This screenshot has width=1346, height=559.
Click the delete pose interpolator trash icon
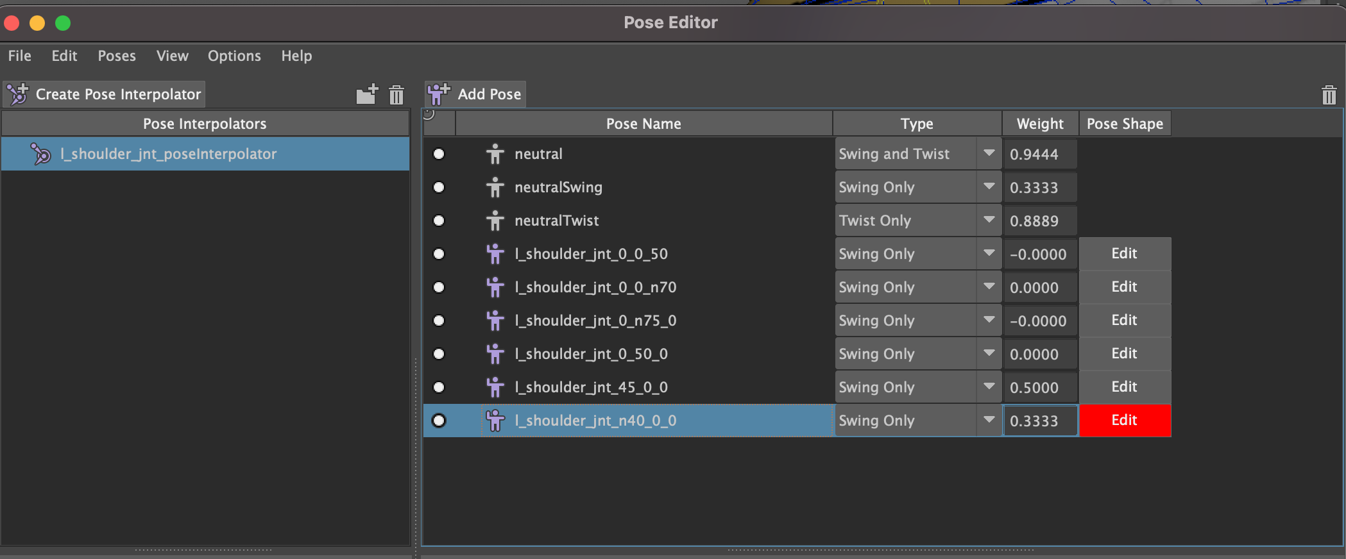pos(396,95)
